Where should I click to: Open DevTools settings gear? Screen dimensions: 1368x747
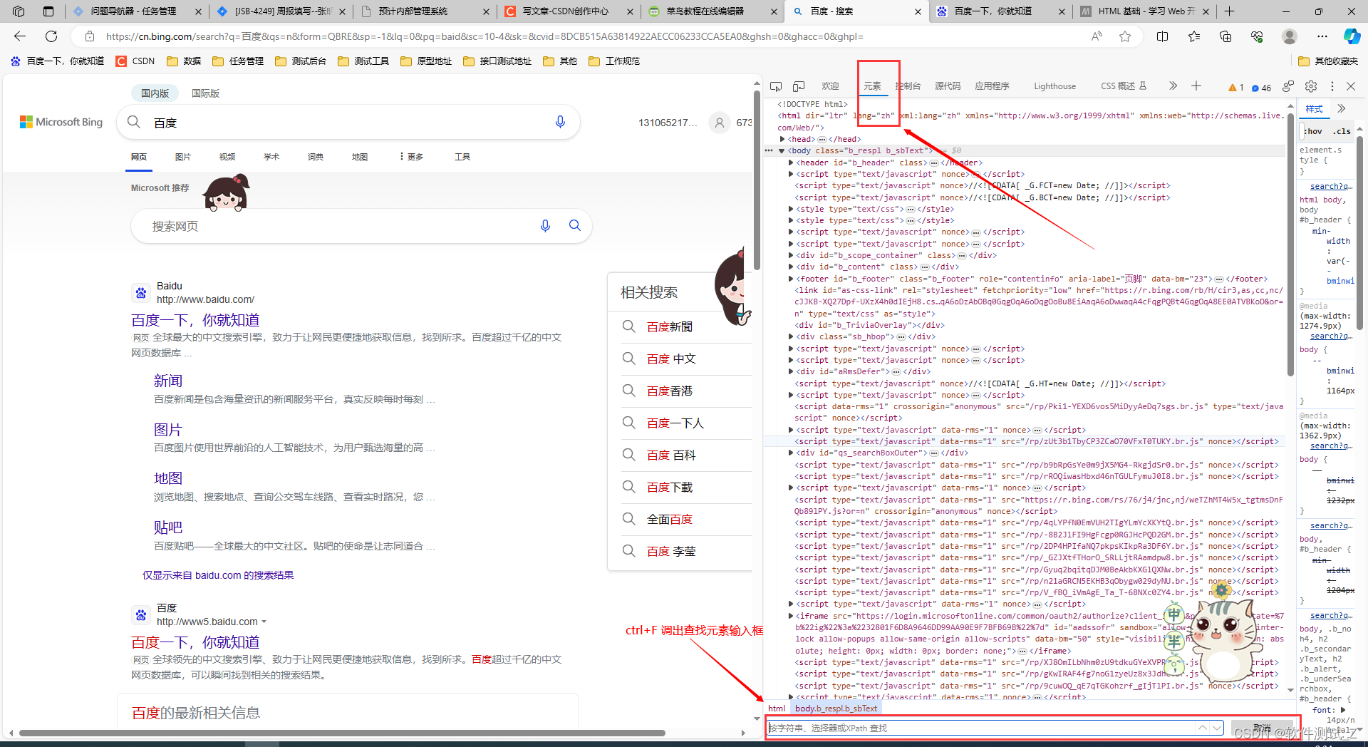(x=1311, y=86)
